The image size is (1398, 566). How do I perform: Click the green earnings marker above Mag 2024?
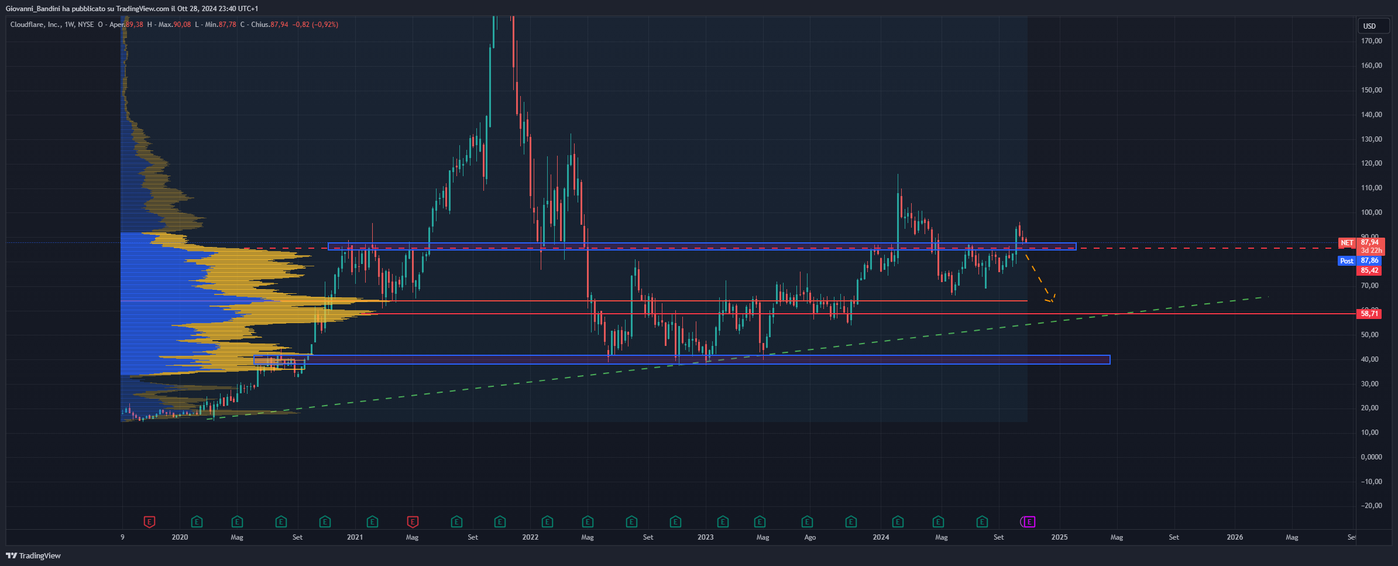938,522
